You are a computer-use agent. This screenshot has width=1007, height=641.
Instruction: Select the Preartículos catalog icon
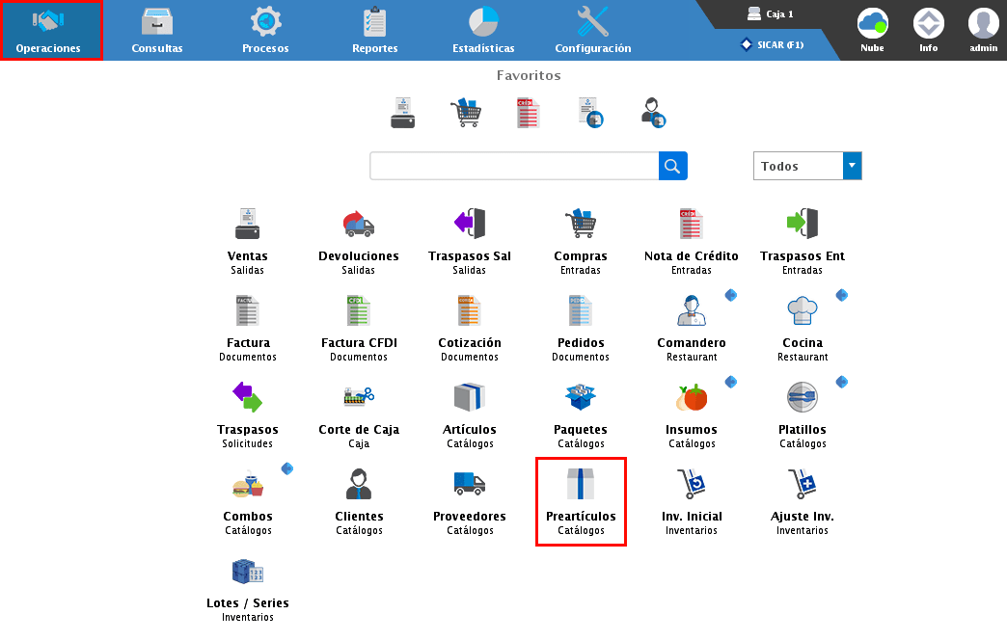[x=581, y=486]
